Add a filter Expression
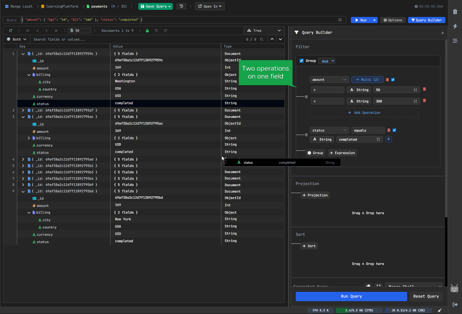Viewport: 462px width, 314px height. [342, 153]
